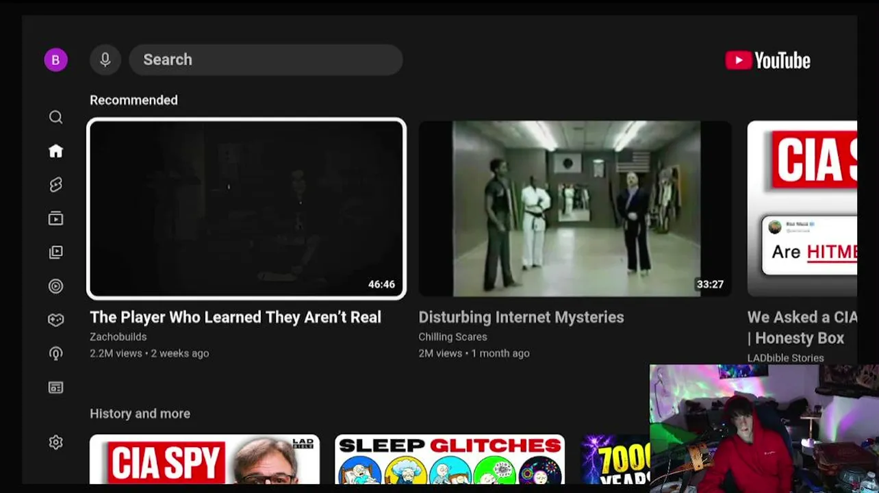Click the 46:46 duration badge
Image resolution: width=879 pixels, height=493 pixels.
click(381, 284)
